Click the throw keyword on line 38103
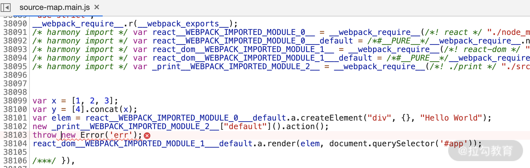The image size is (530, 168). tap(44, 135)
